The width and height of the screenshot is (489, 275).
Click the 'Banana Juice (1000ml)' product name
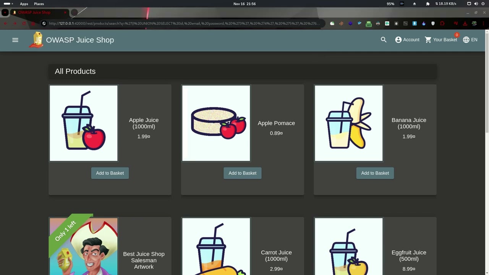point(409,123)
